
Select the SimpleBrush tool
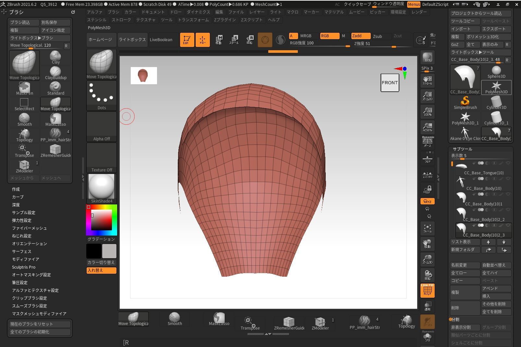465,103
